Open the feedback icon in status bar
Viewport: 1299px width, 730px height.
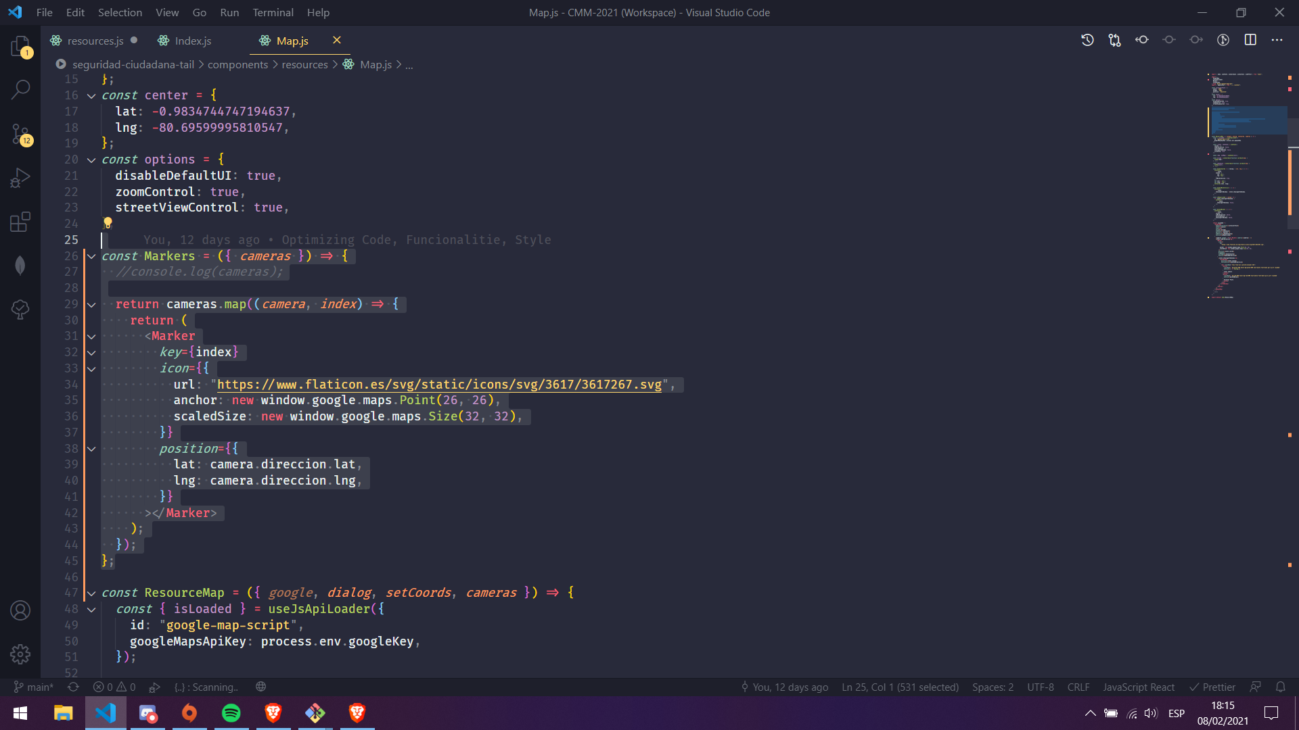point(1255,687)
